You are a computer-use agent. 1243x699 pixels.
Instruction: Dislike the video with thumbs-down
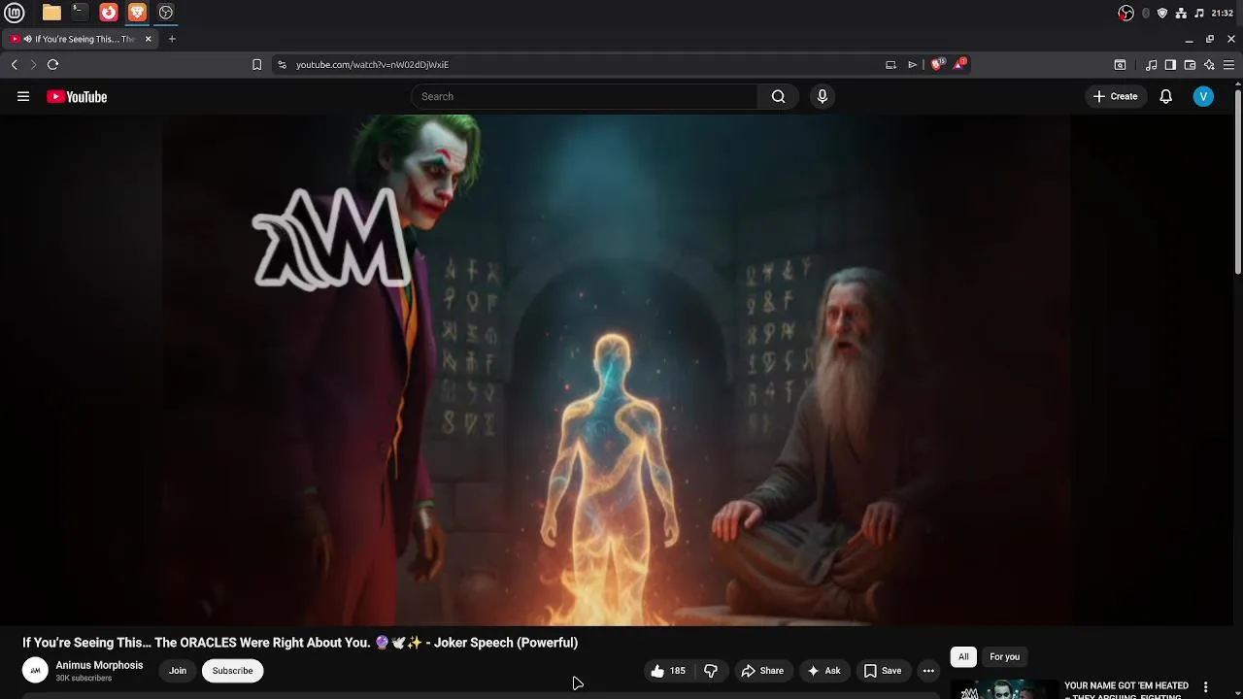point(711,671)
